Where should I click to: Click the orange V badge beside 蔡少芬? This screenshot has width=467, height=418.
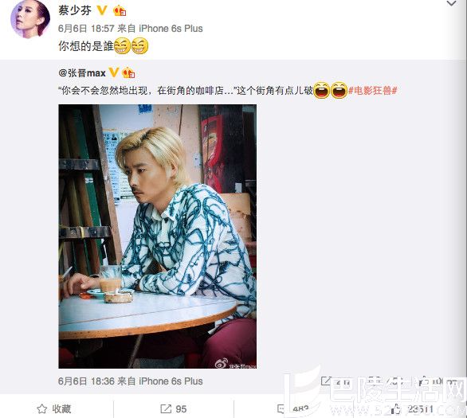pyautogui.click(x=102, y=10)
